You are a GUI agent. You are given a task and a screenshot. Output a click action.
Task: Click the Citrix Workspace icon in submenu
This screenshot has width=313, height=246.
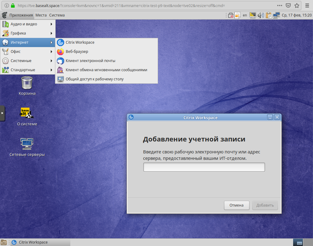pos(60,42)
